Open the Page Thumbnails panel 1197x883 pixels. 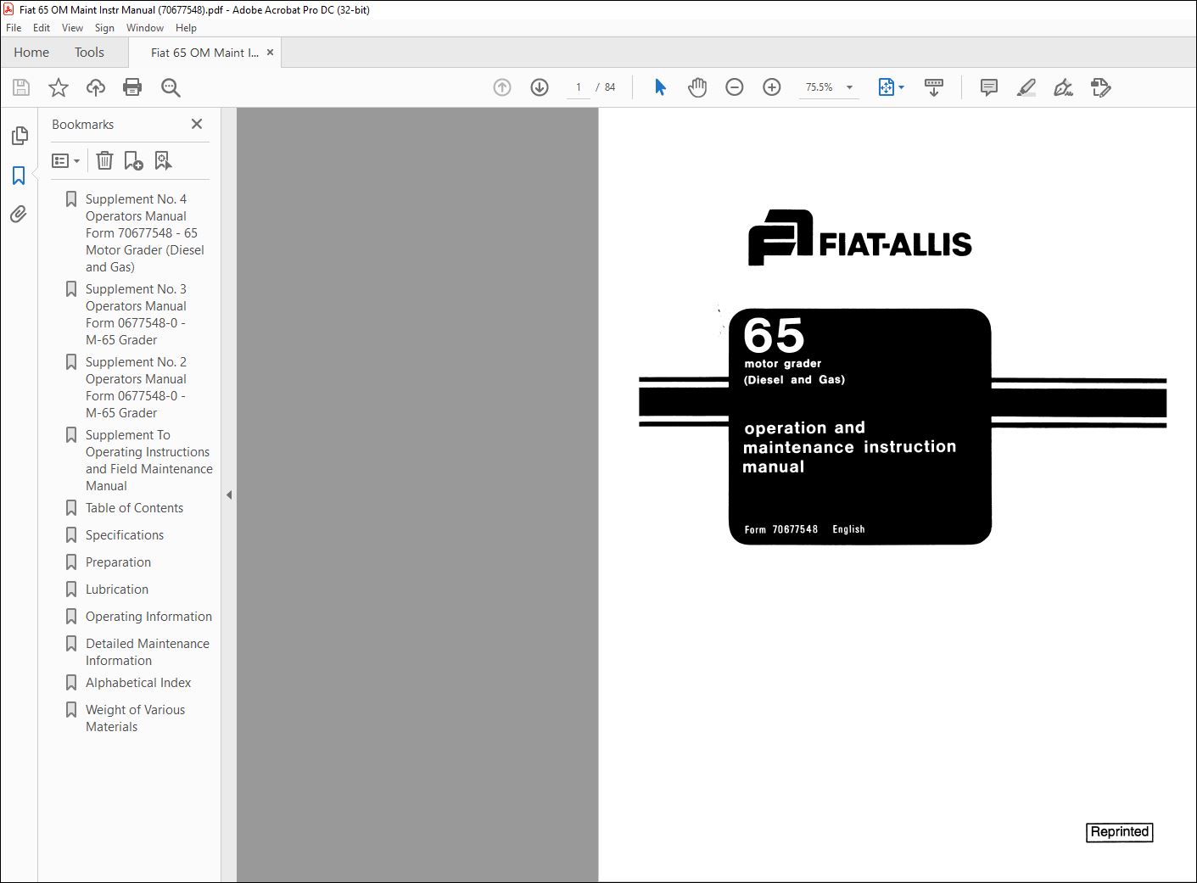[20, 136]
